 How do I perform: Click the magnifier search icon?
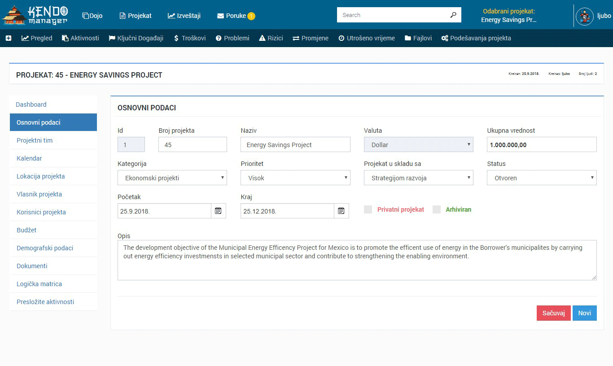coord(453,15)
